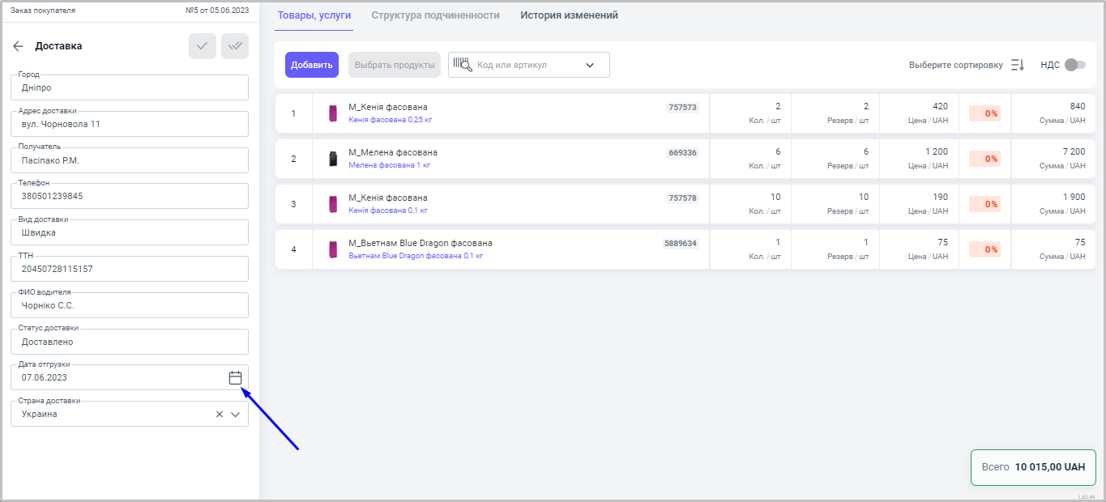
Task: Open the calendar in Дата отгрузки field
Action: coord(235,377)
